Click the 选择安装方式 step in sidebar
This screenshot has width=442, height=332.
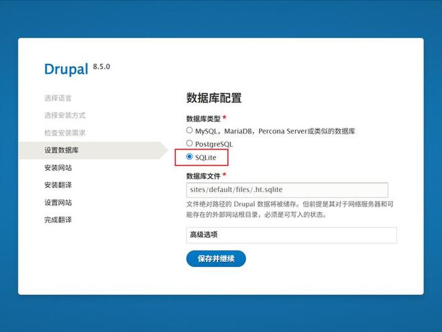click(x=65, y=115)
